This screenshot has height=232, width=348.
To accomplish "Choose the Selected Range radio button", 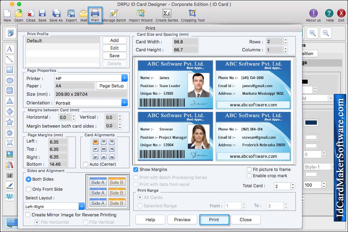I will [140, 206].
